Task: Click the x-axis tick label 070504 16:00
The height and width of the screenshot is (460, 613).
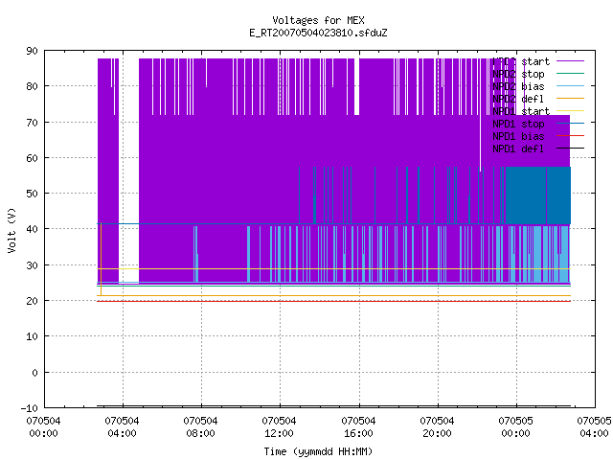Action: (358, 427)
